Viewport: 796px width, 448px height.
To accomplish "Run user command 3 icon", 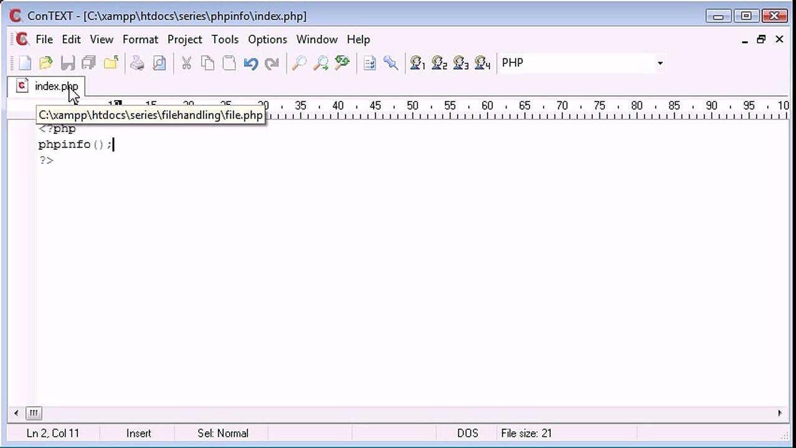I will click(x=461, y=63).
